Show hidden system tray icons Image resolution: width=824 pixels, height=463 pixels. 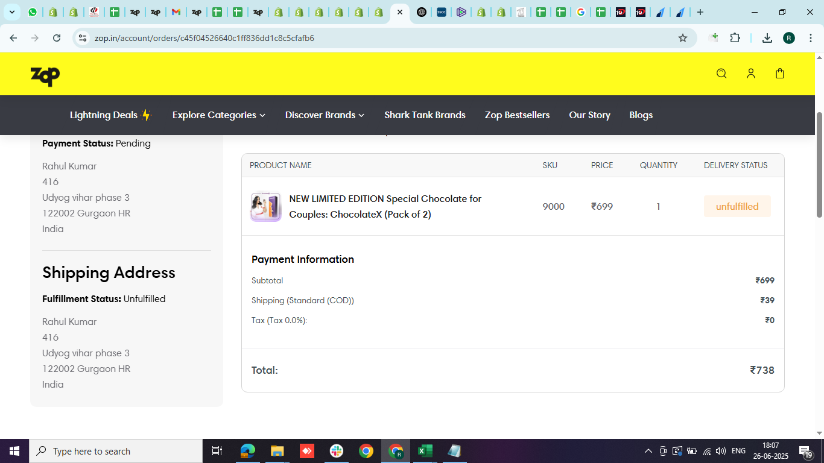click(648, 451)
